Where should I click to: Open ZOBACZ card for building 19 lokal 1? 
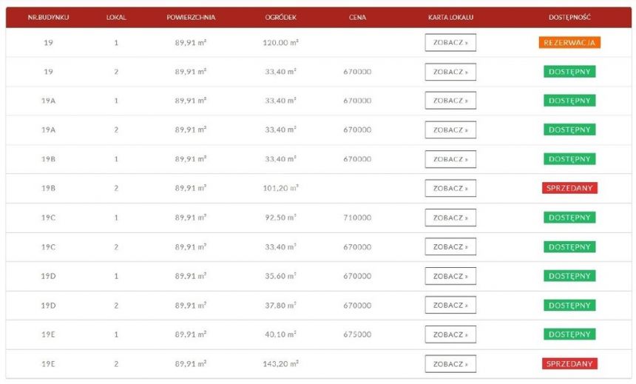click(x=450, y=43)
